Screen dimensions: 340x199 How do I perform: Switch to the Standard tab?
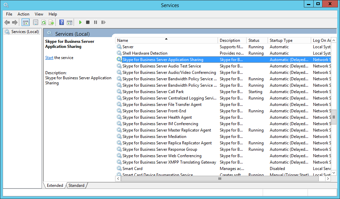pos(76,186)
